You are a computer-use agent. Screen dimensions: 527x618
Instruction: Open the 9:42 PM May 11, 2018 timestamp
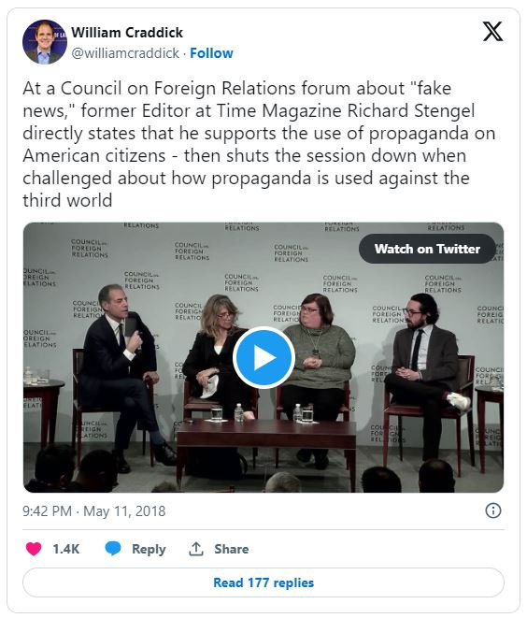[x=94, y=511]
